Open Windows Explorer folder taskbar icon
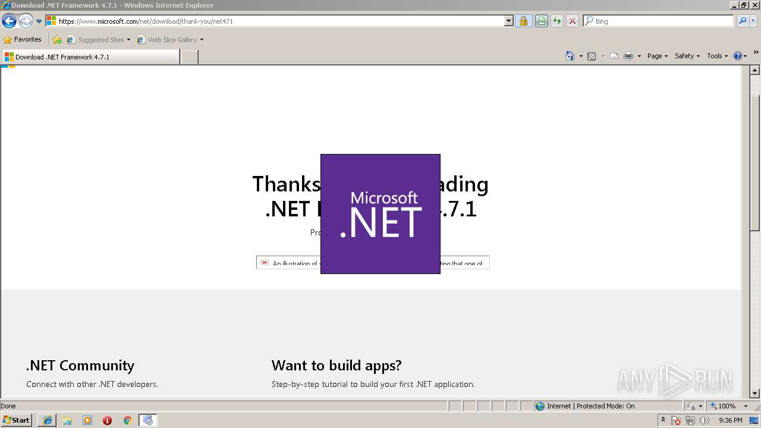 click(x=67, y=420)
